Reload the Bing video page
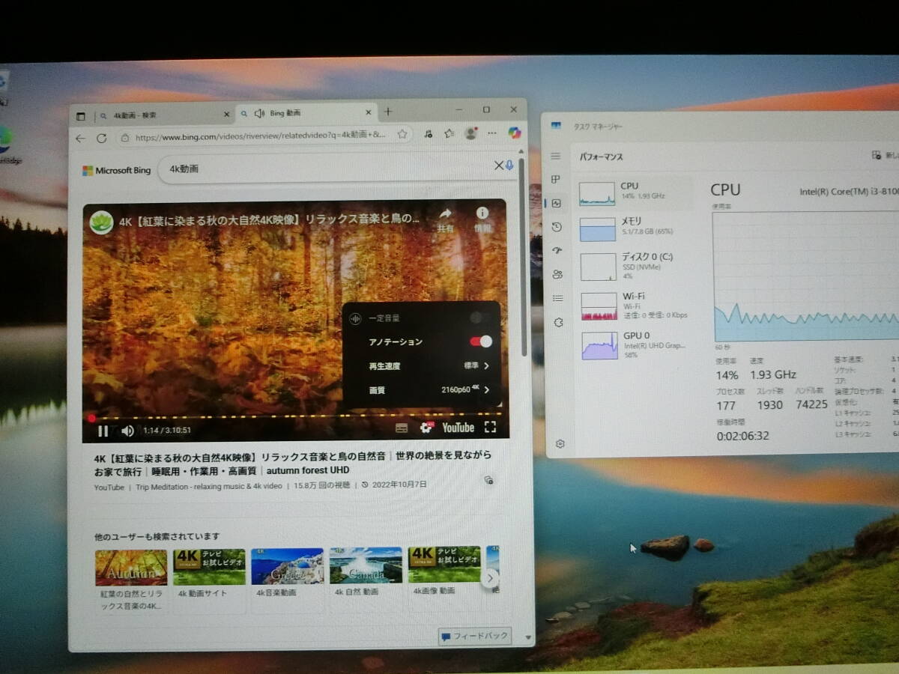Image resolution: width=899 pixels, height=674 pixels. (102, 138)
